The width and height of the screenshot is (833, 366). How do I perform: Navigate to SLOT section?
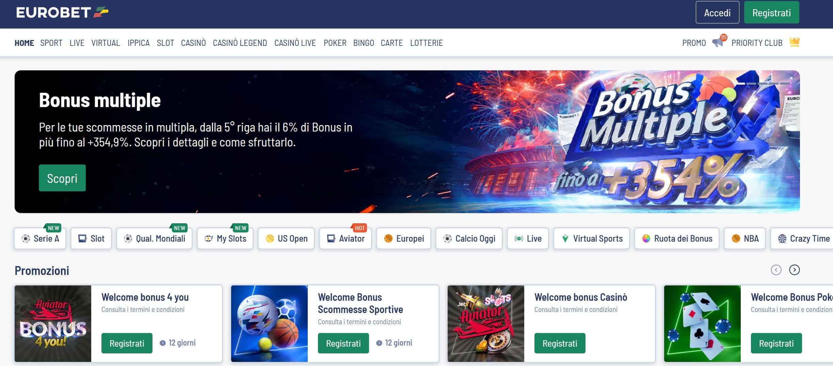165,43
